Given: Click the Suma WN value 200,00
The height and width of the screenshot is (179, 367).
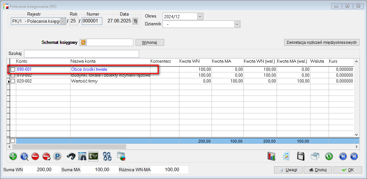Looking at the screenshot, I should click(42, 170).
